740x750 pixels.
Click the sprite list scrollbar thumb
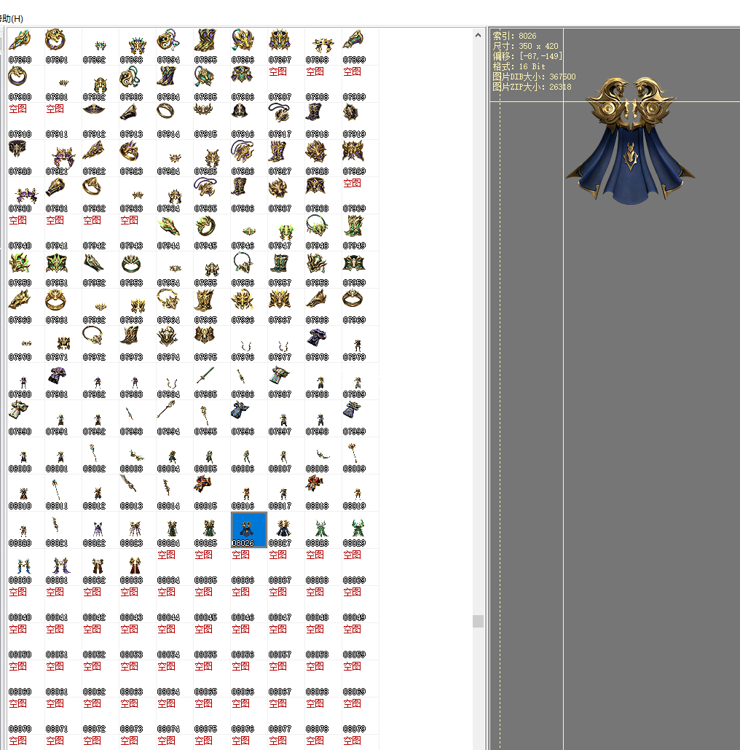point(478,621)
